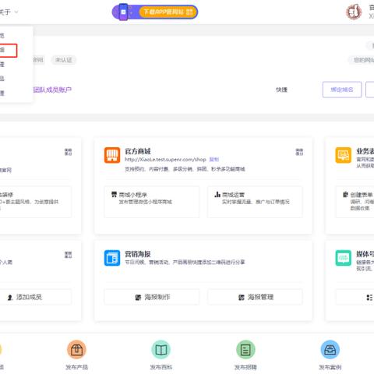Click 复制 next to the shop URL
Screen dimensions: 374x374
tap(214, 160)
